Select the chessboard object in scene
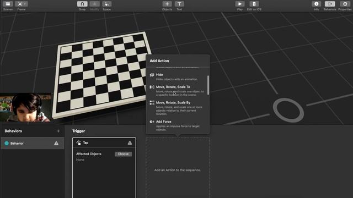 [x=101, y=75]
